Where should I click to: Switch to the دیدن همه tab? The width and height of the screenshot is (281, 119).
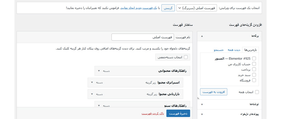(234, 50)
